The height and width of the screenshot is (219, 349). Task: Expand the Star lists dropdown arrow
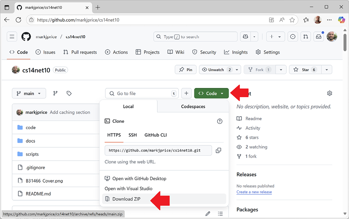[x=327, y=70]
